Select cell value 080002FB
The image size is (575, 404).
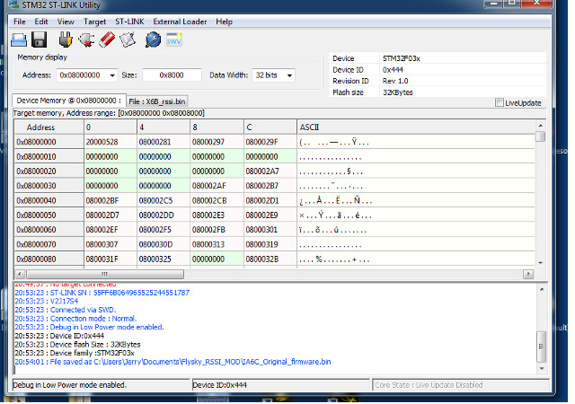pyautogui.click(x=217, y=230)
